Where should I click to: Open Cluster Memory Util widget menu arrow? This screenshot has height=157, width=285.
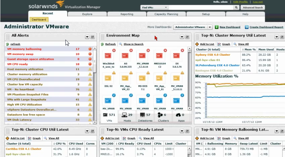click(x=277, y=37)
